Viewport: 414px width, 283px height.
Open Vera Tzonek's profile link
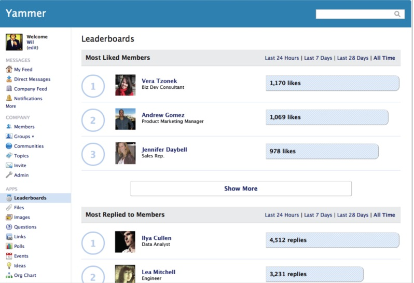click(159, 81)
